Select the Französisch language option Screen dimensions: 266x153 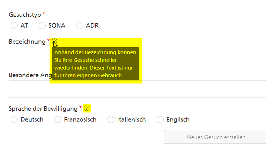58,119
